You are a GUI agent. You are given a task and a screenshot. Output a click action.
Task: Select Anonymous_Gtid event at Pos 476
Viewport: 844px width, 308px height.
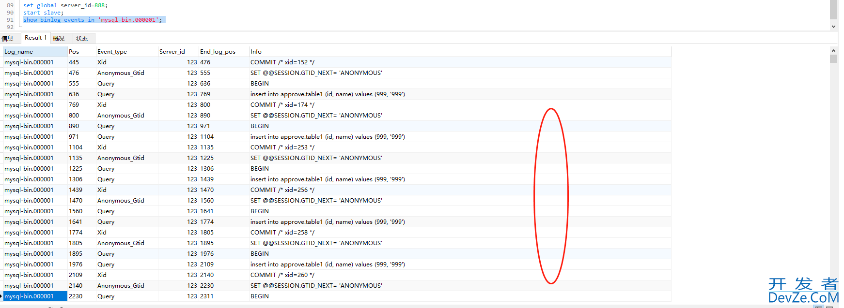(127, 73)
